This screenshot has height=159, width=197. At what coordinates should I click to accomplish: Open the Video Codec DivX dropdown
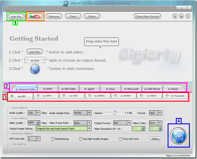160,123
